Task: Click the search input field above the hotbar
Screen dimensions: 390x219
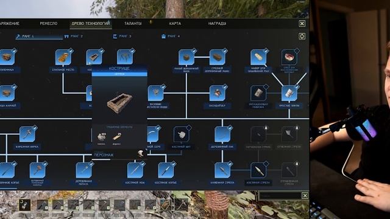Action: click(x=280, y=196)
